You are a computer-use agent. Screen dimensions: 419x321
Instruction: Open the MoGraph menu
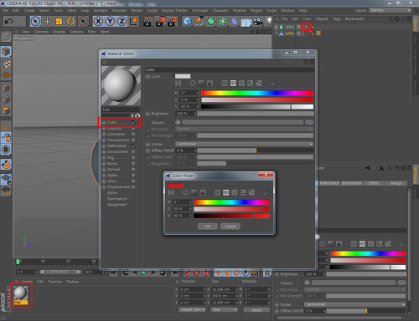200,10
